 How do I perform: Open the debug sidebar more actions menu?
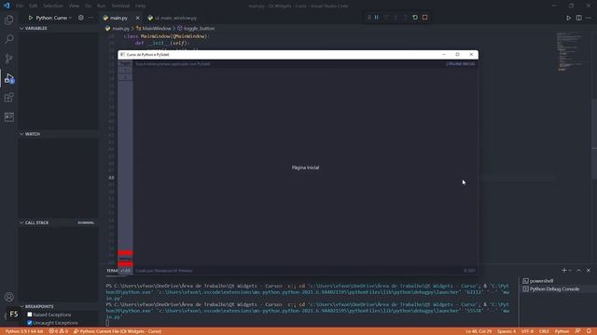click(x=90, y=18)
